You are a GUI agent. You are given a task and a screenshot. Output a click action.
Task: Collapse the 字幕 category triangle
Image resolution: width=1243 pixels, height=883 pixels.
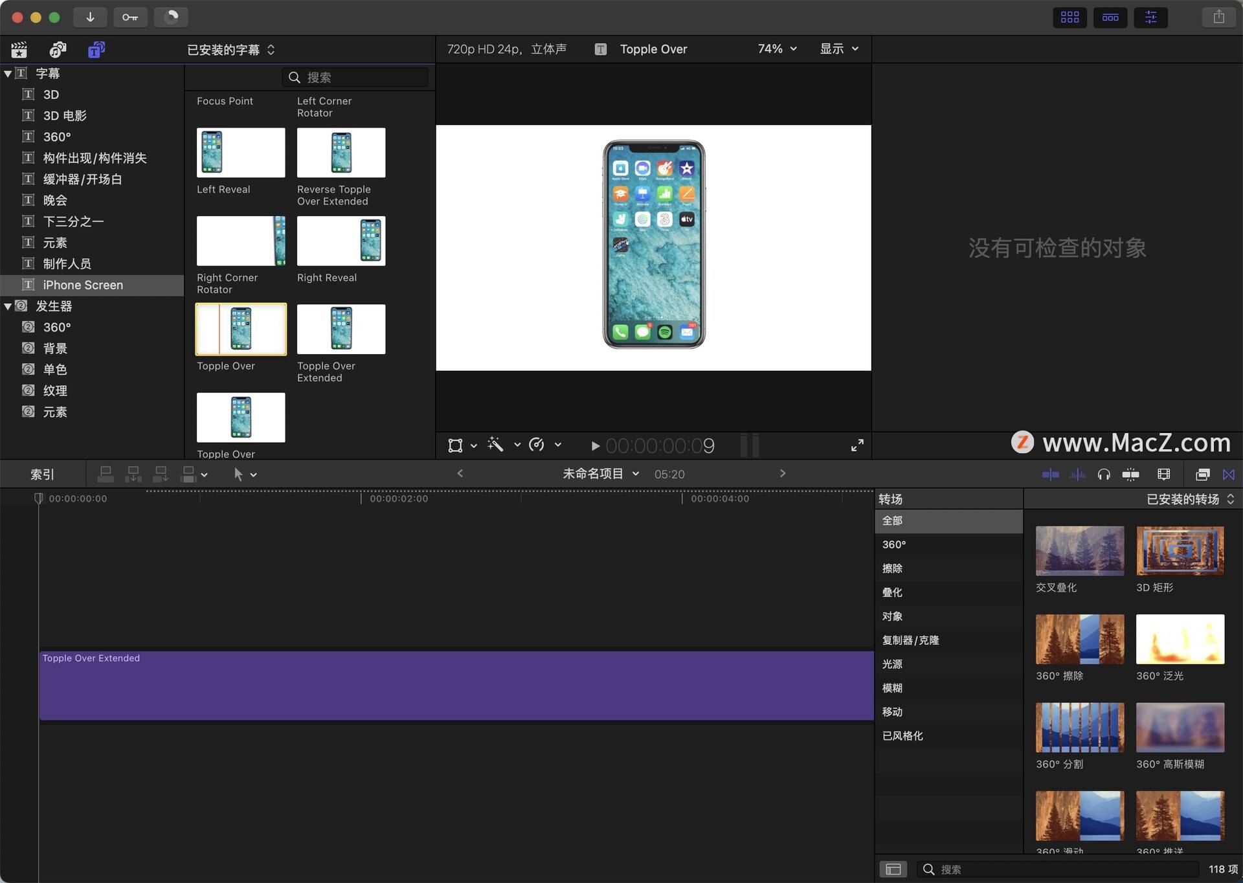click(x=8, y=74)
